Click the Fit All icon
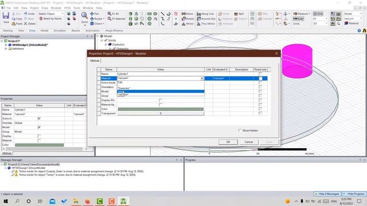The image size is (367, 206). tap(110, 14)
